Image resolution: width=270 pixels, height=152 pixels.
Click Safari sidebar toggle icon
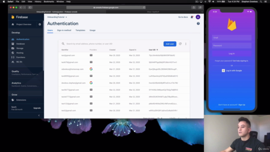30,8
